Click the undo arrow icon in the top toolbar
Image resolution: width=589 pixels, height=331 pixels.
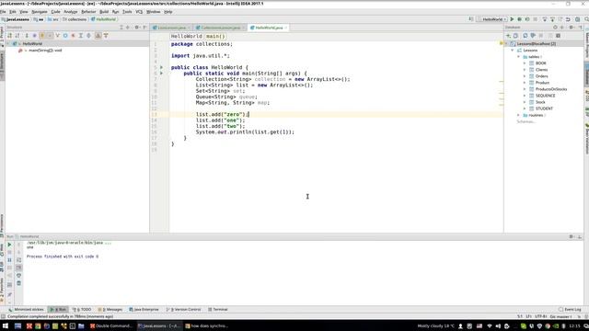point(568,19)
